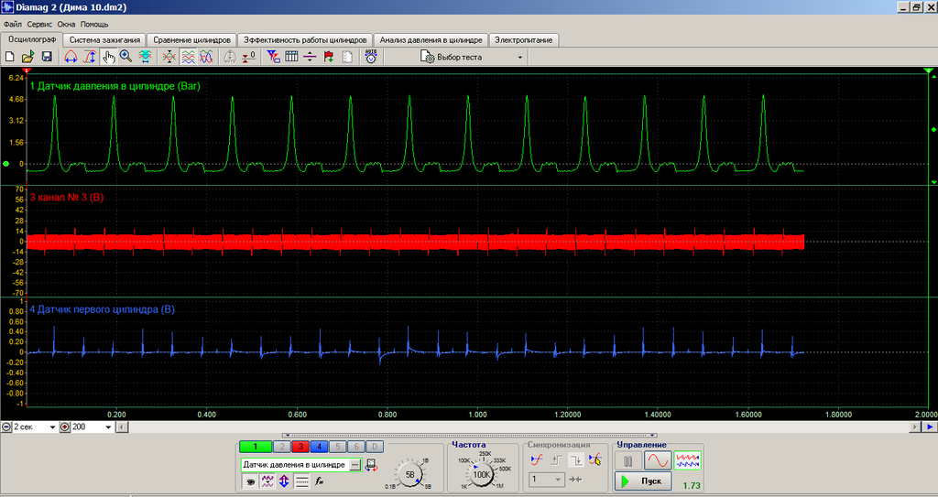The height and width of the screenshot is (497, 938).
Task: Open the table grid icon in toolbar
Action: coord(291,57)
